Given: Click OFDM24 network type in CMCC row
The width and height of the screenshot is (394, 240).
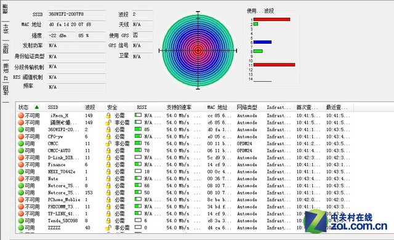Looking at the screenshot, I should (244, 143).
